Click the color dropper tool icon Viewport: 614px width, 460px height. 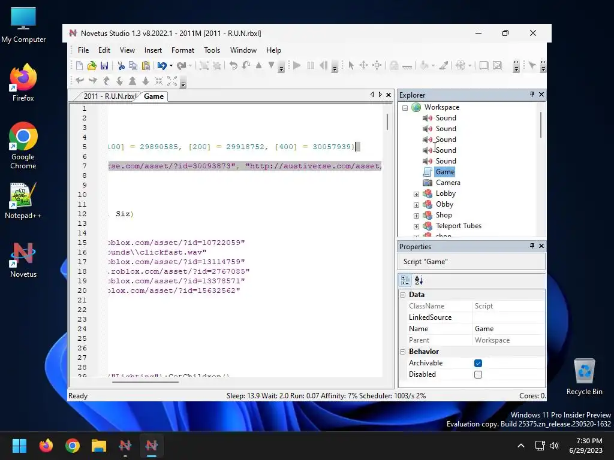[x=444, y=66]
